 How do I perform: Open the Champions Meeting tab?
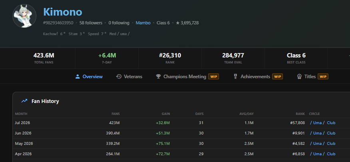pyautogui.click(x=187, y=77)
